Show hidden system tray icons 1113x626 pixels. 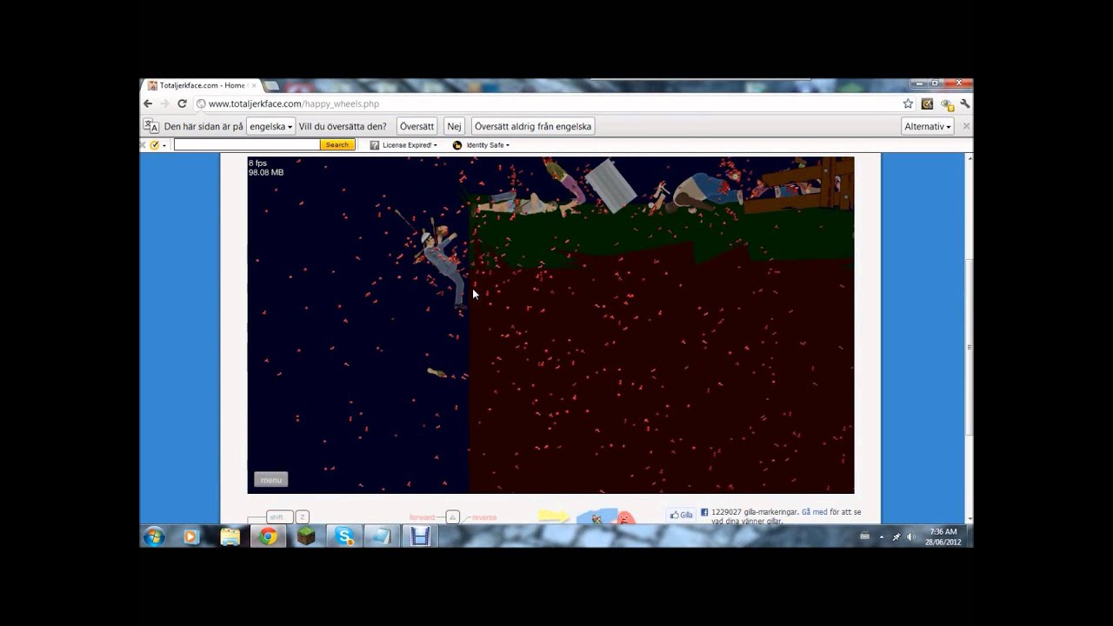pos(881,537)
